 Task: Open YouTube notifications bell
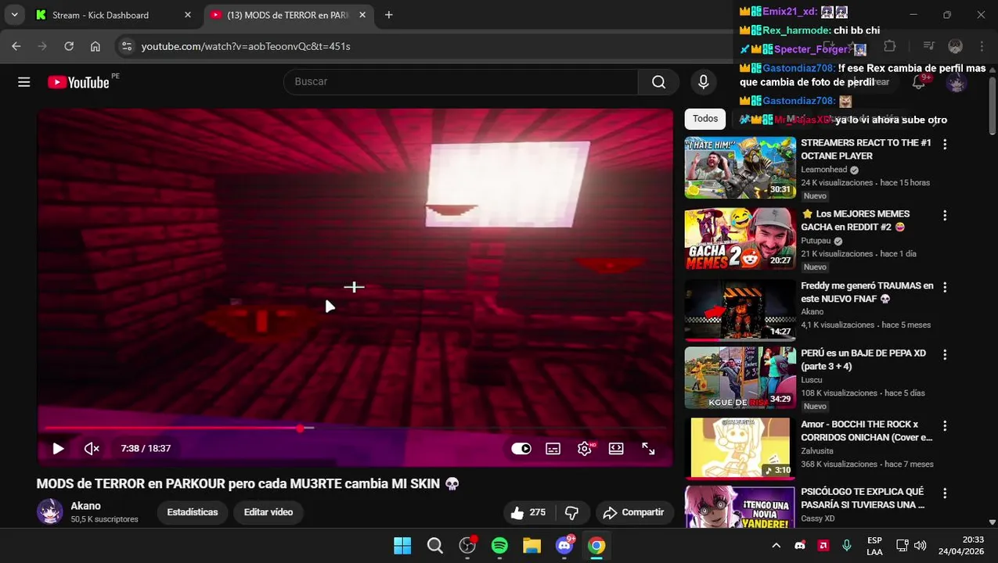pos(919,82)
